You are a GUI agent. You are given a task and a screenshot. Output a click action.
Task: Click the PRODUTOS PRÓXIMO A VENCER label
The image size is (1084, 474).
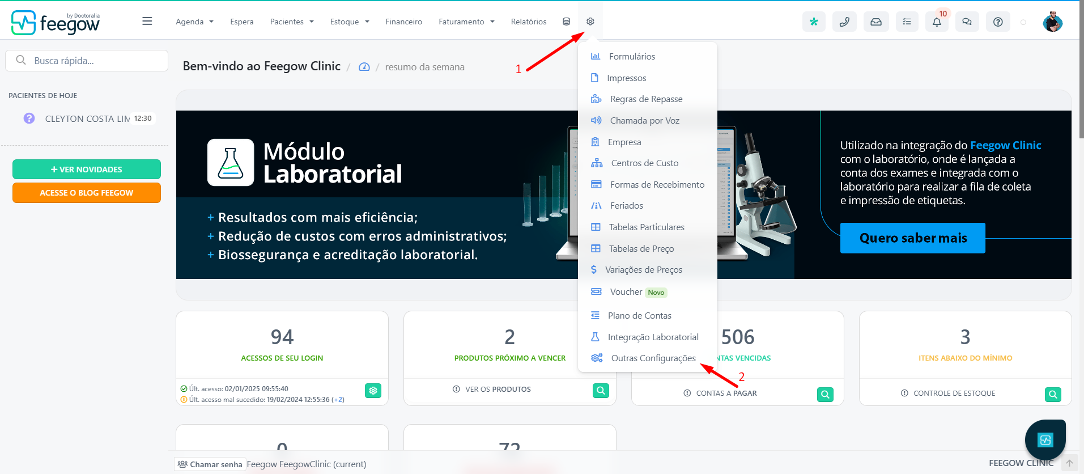pos(510,358)
